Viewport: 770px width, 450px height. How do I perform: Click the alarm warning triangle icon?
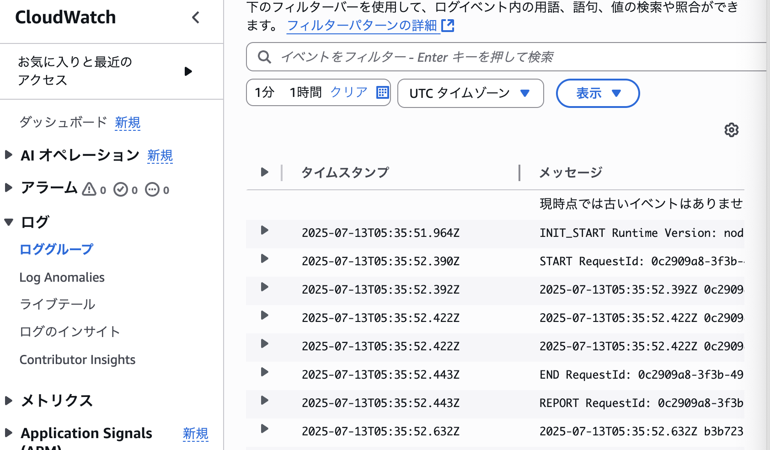pos(89,189)
